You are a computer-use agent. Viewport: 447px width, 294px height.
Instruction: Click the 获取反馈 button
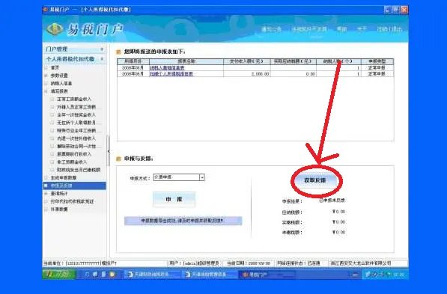click(x=314, y=180)
